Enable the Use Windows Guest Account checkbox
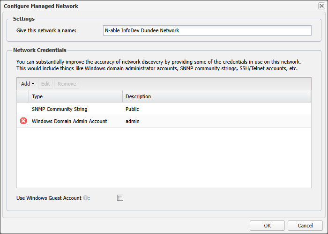Image resolution: width=328 pixels, height=234 pixels. 120,198
